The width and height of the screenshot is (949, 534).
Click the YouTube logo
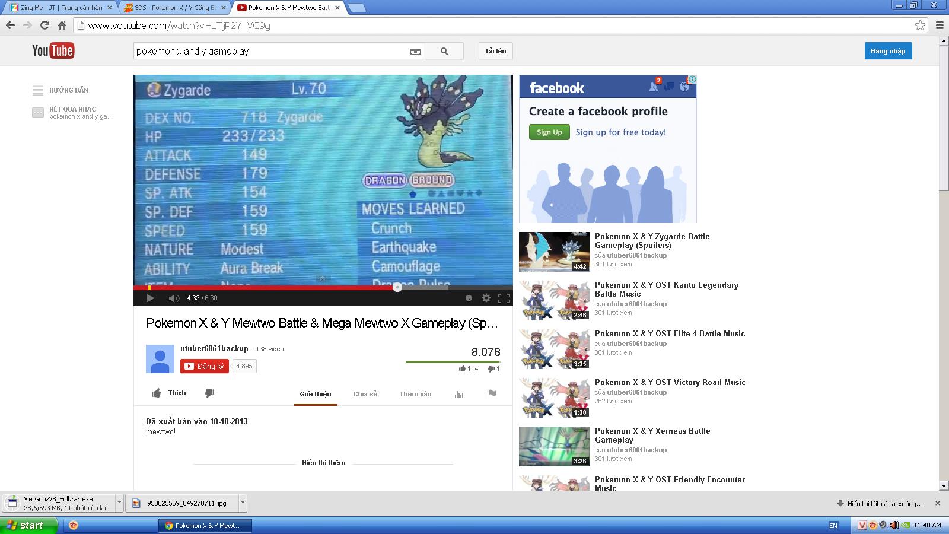click(53, 51)
